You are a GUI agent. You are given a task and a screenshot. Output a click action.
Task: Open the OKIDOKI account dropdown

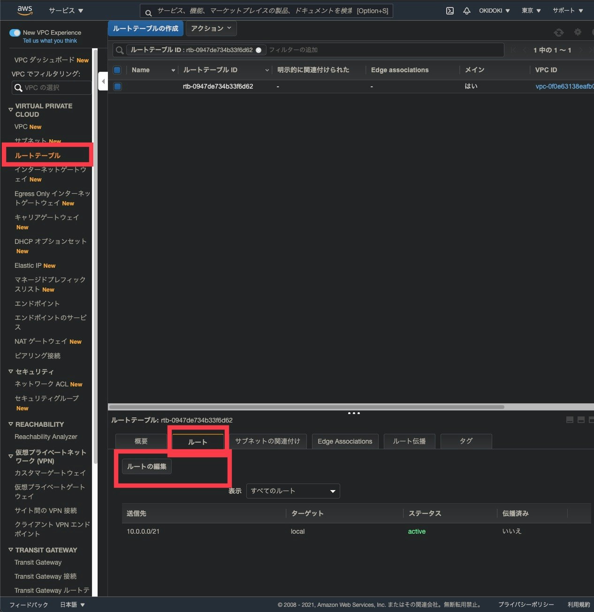494,10
